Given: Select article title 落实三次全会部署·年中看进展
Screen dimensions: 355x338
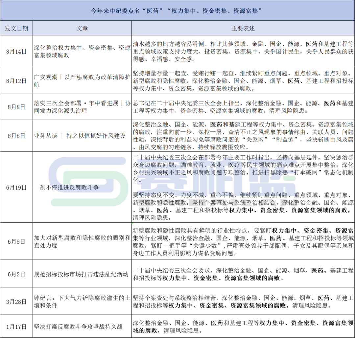Looking at the screenshot, I should pyautogui.click(x=82, y=107).
